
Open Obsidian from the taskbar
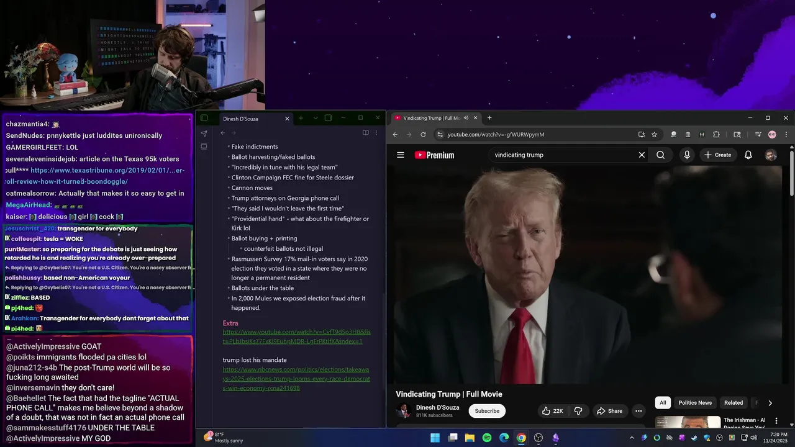coord(556,438)
